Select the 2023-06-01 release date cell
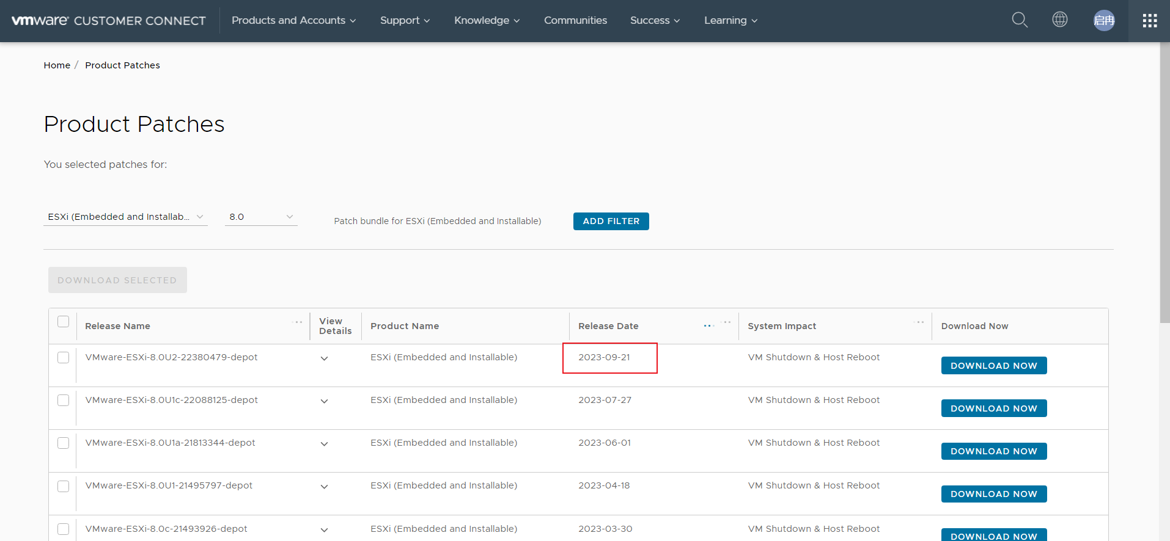This screenshot has width=1170, height=541. [605, 443]
